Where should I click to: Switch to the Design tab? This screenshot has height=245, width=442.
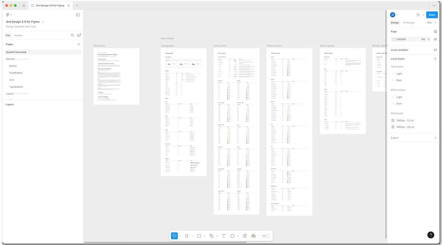394,23
